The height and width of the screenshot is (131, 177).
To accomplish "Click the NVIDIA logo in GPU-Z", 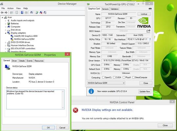I will [x=144, y=23].
